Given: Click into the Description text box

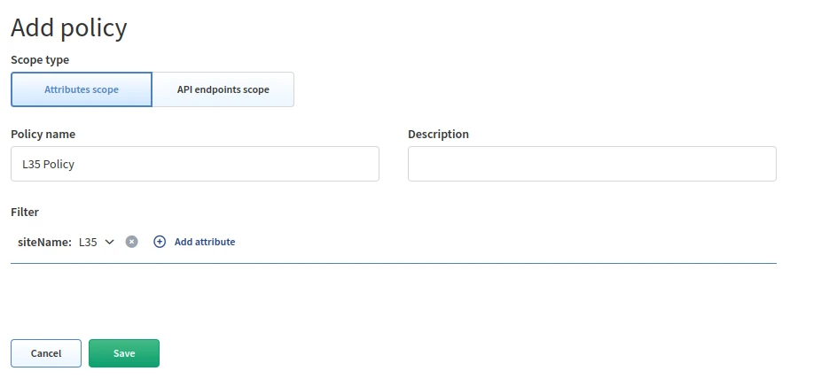Looking at the screenshot, I should 591,164.
